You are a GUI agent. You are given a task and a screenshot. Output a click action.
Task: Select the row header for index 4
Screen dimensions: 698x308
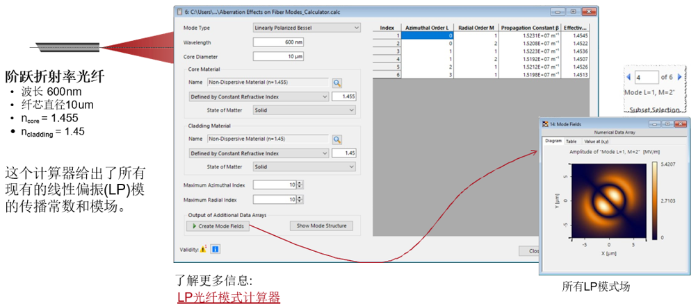(387, 59)
